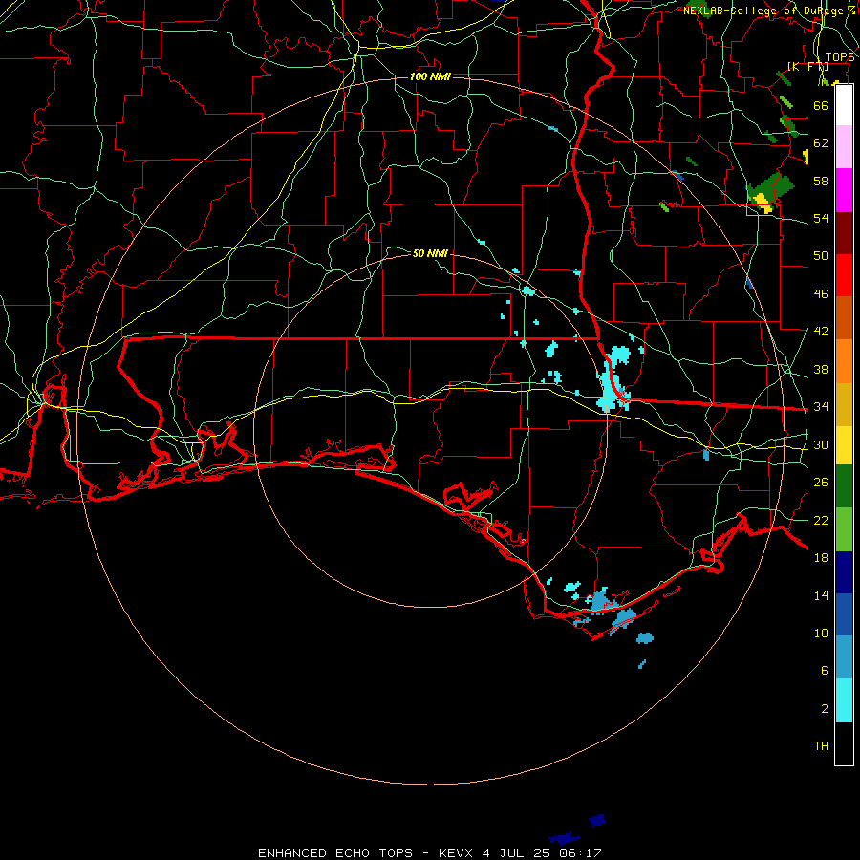Click 'ENHANCED ECHO TOPS' in the caption
Image resolution: width=860 pixels, height=860 pixels.
[335, 853]
